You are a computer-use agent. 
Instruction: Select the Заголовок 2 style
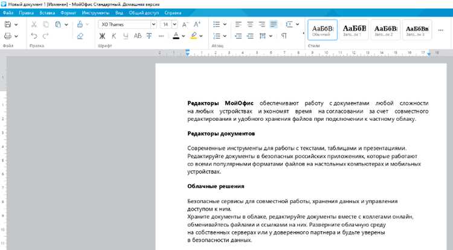385,30
